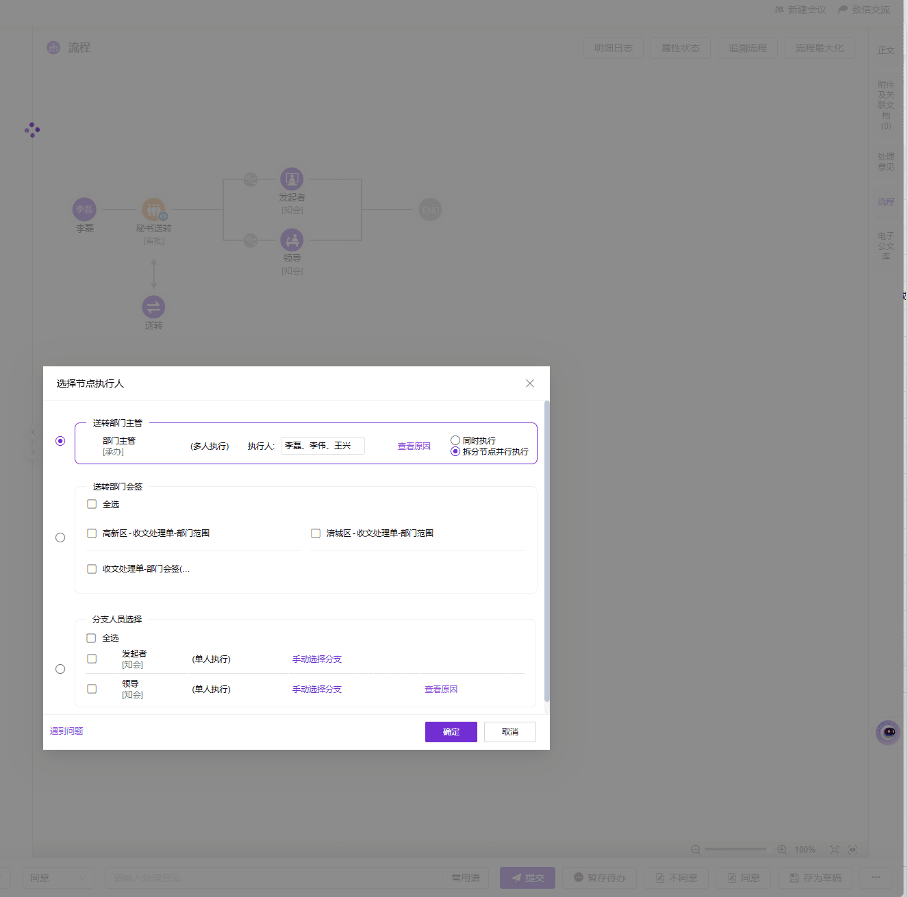Click the 领导 知会 node icon
Screen dimensions: 908x897
[x=292, y=240]
